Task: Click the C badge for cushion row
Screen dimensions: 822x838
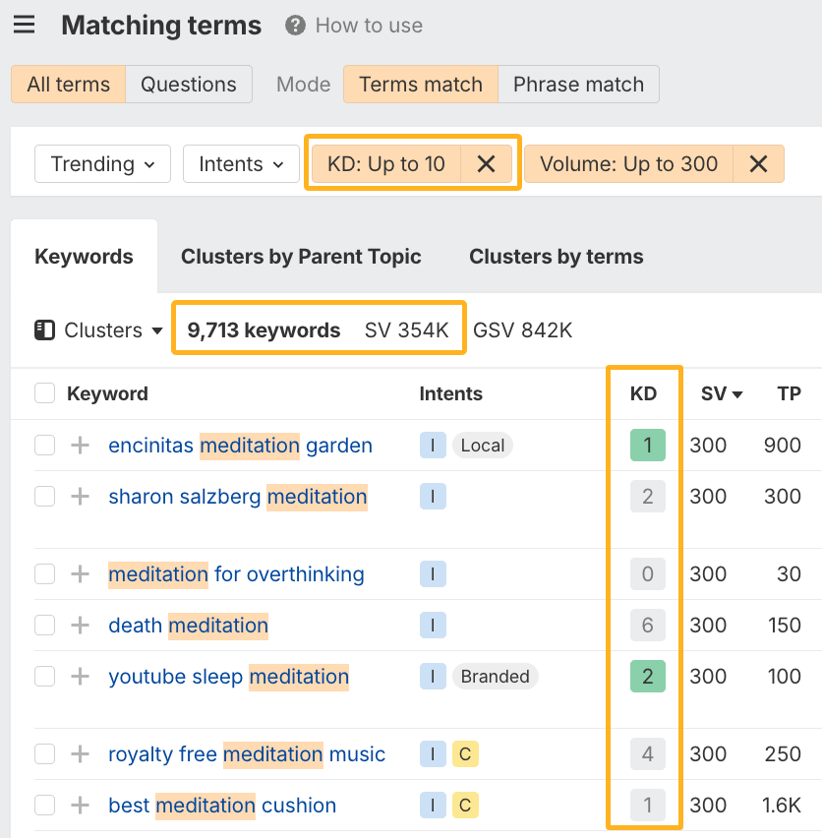Action: point(465,806)
